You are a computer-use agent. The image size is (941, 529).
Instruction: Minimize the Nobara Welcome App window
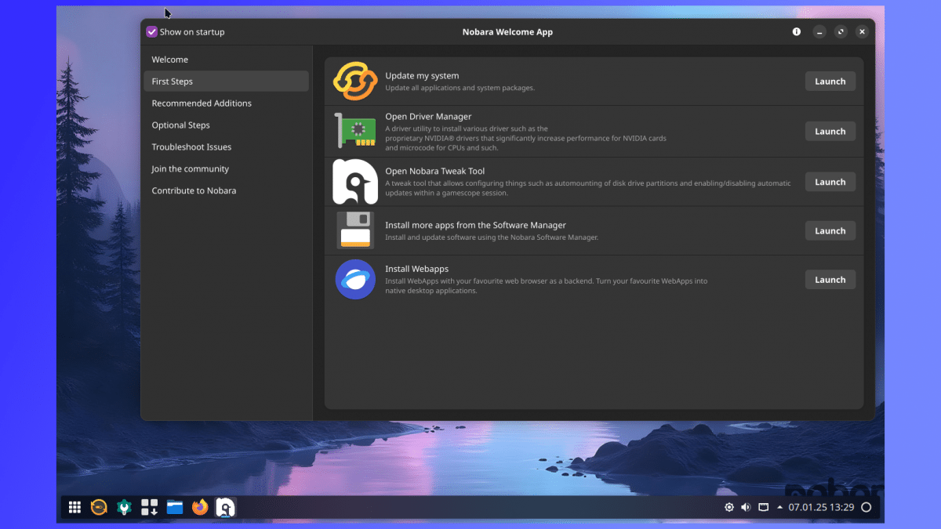pos(819,32)
